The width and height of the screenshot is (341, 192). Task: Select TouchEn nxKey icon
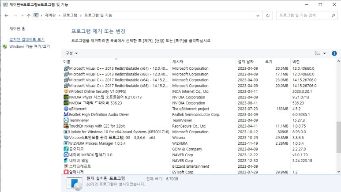click(66, 126)
